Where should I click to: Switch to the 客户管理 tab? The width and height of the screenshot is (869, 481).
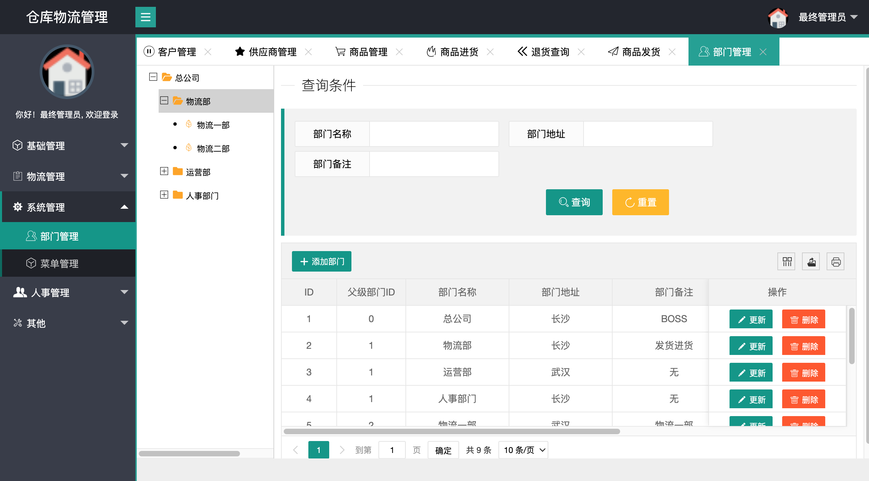[177, 52]
